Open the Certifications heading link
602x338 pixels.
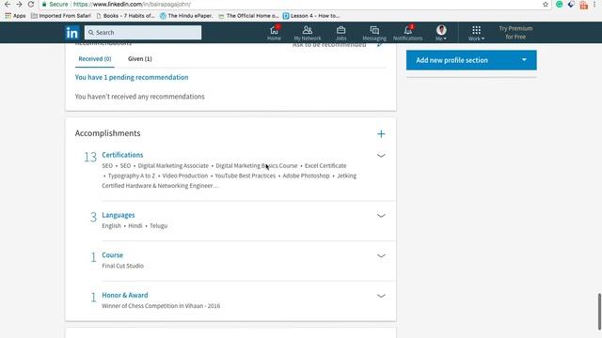(x=122, y=155)
